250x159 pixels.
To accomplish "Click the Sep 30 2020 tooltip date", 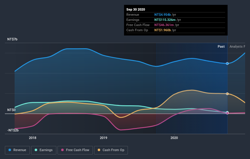I will click(x=136, y=9).
